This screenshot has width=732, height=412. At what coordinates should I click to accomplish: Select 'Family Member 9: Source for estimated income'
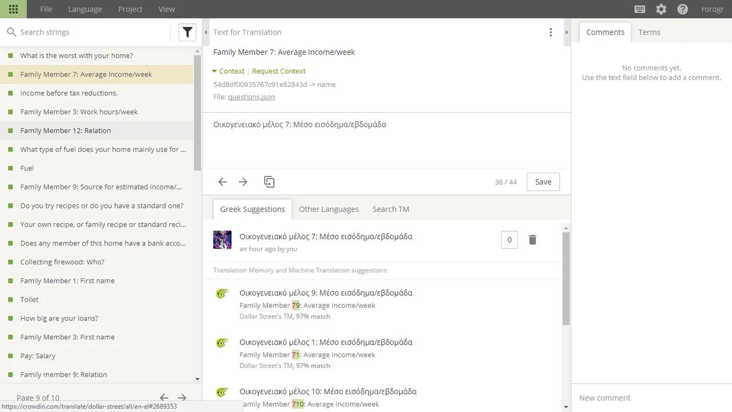tap(97, 187)
